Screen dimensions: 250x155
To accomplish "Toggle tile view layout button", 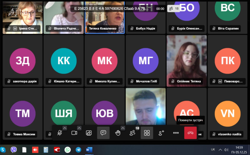I will coord(147,133).
